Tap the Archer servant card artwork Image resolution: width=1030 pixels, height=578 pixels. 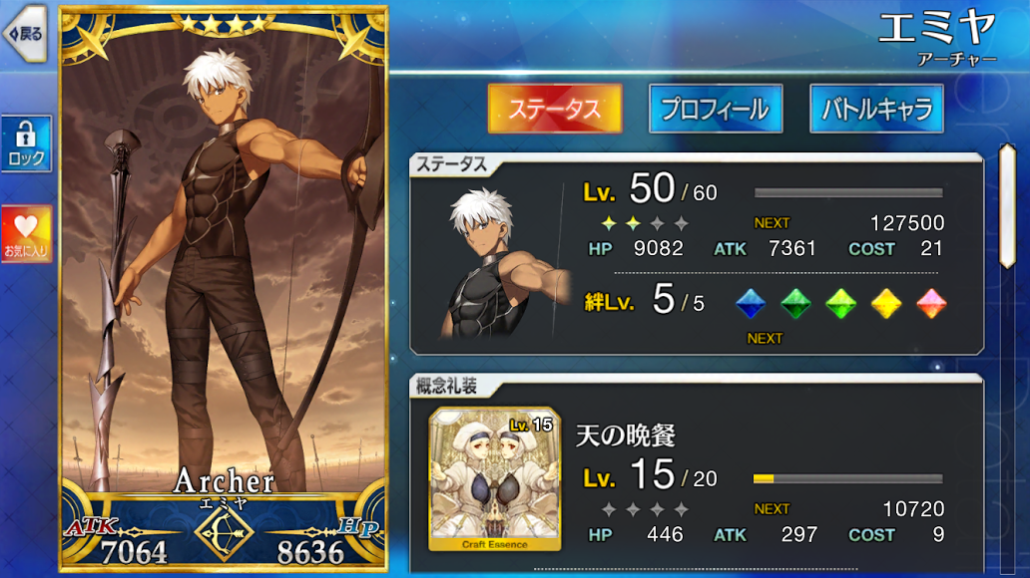tap(224, 262)
